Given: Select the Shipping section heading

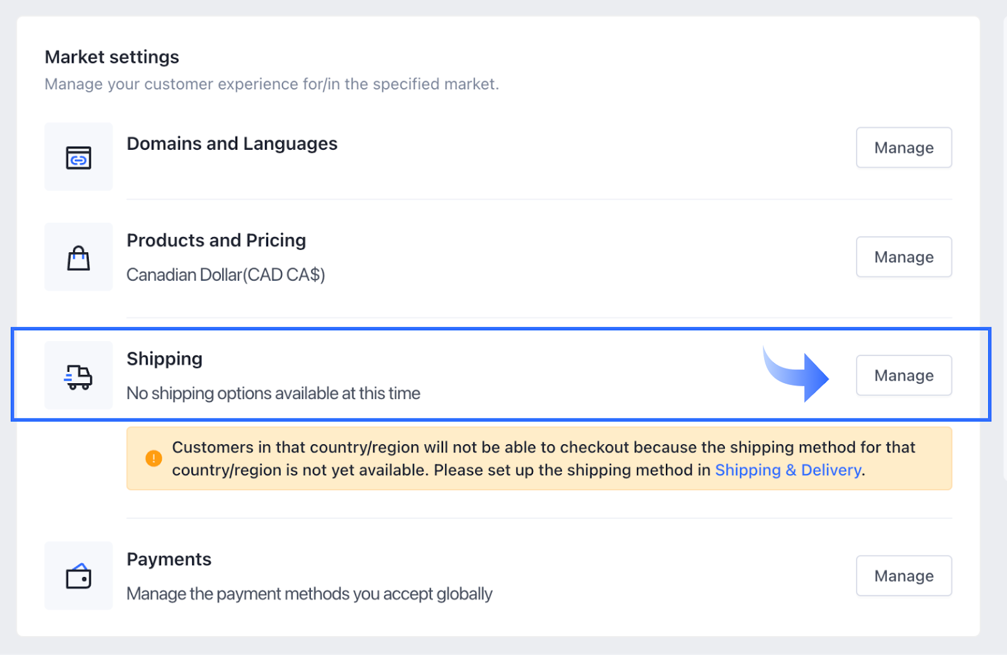Looking at the screenshot, I should tap(165, 359).
